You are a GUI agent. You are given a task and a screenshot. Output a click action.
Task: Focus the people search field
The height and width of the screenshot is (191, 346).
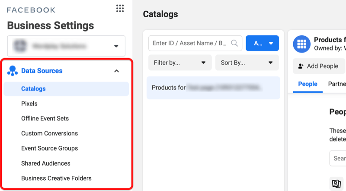338,158
